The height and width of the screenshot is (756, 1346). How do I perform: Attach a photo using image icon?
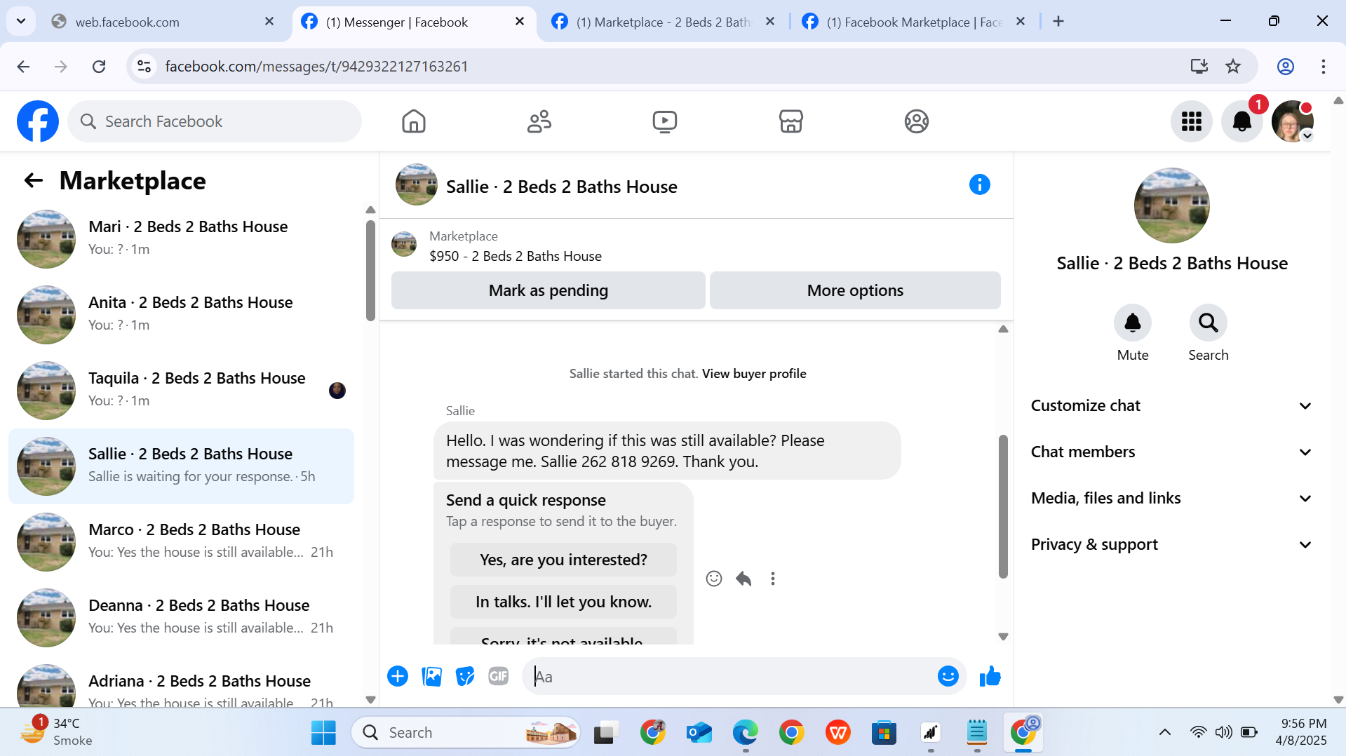431,676
